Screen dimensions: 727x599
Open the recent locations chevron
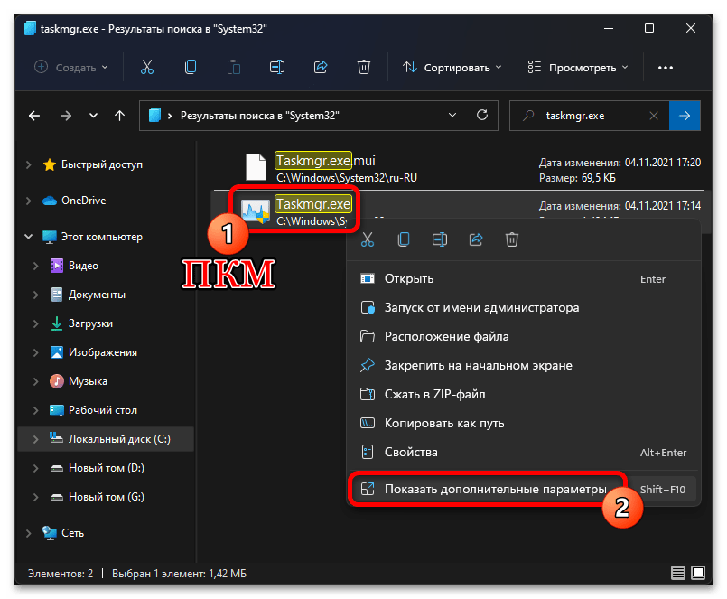[93, 116]
